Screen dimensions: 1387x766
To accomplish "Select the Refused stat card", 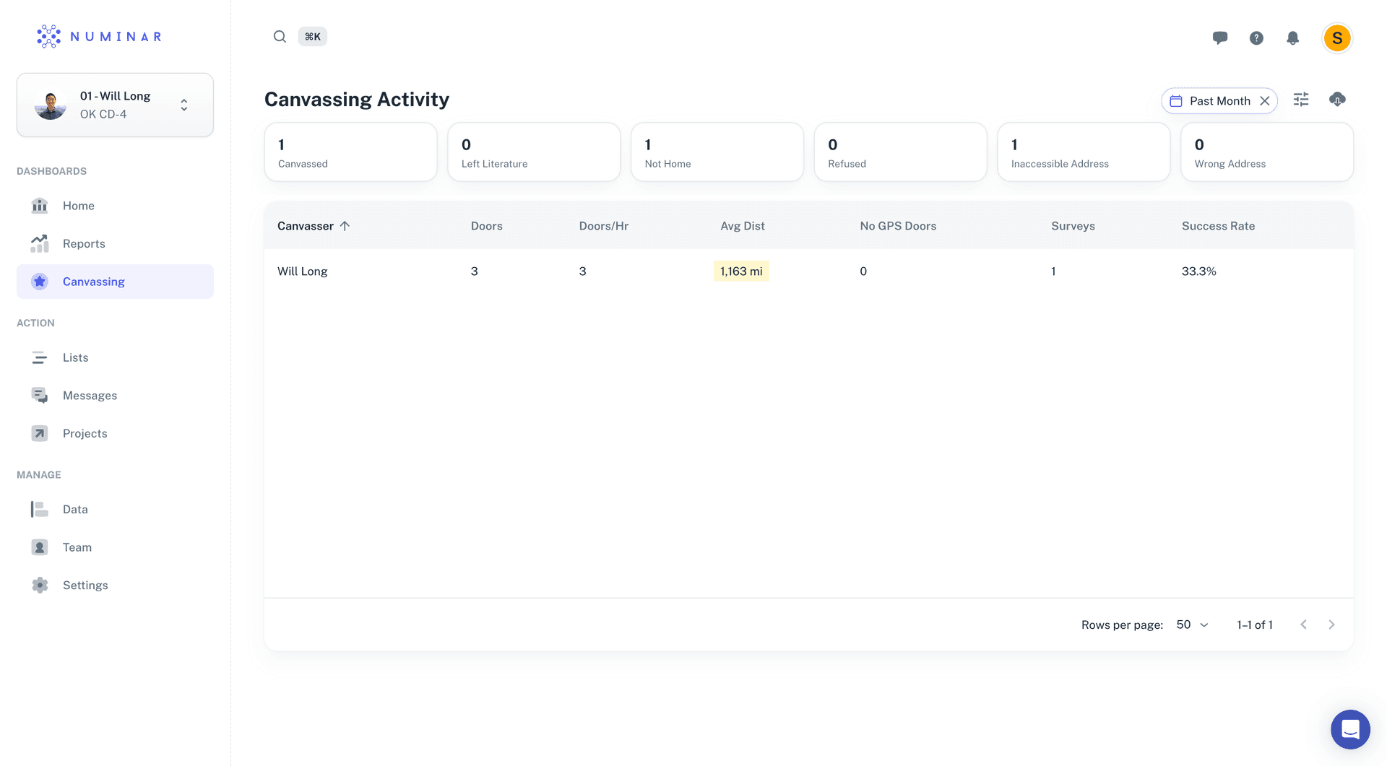I will point(900,152).
